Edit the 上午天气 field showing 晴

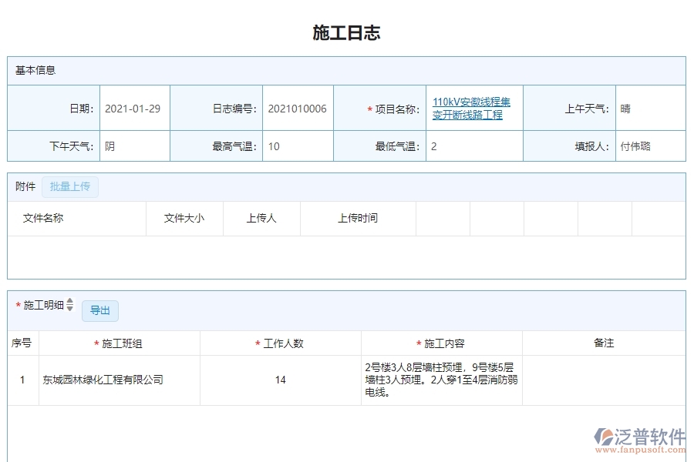[x=626, y=109]
